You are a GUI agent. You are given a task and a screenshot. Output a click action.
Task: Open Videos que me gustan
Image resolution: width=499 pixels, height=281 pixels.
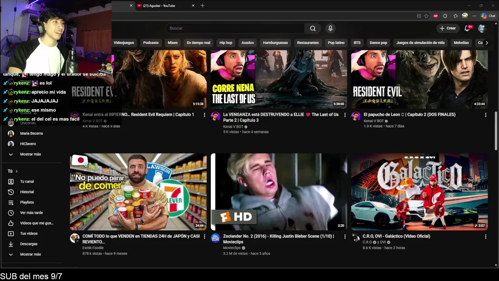[37, 223]
